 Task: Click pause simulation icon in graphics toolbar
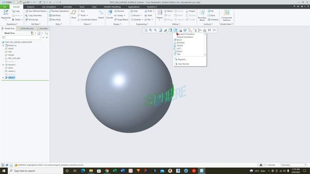click(x=209, y=30)
